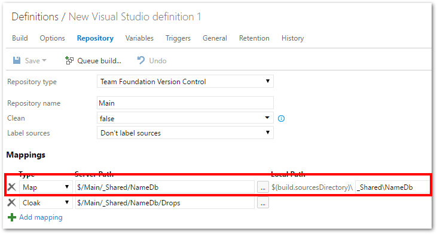Click the Repository name field containing Main

pos(185,103)
